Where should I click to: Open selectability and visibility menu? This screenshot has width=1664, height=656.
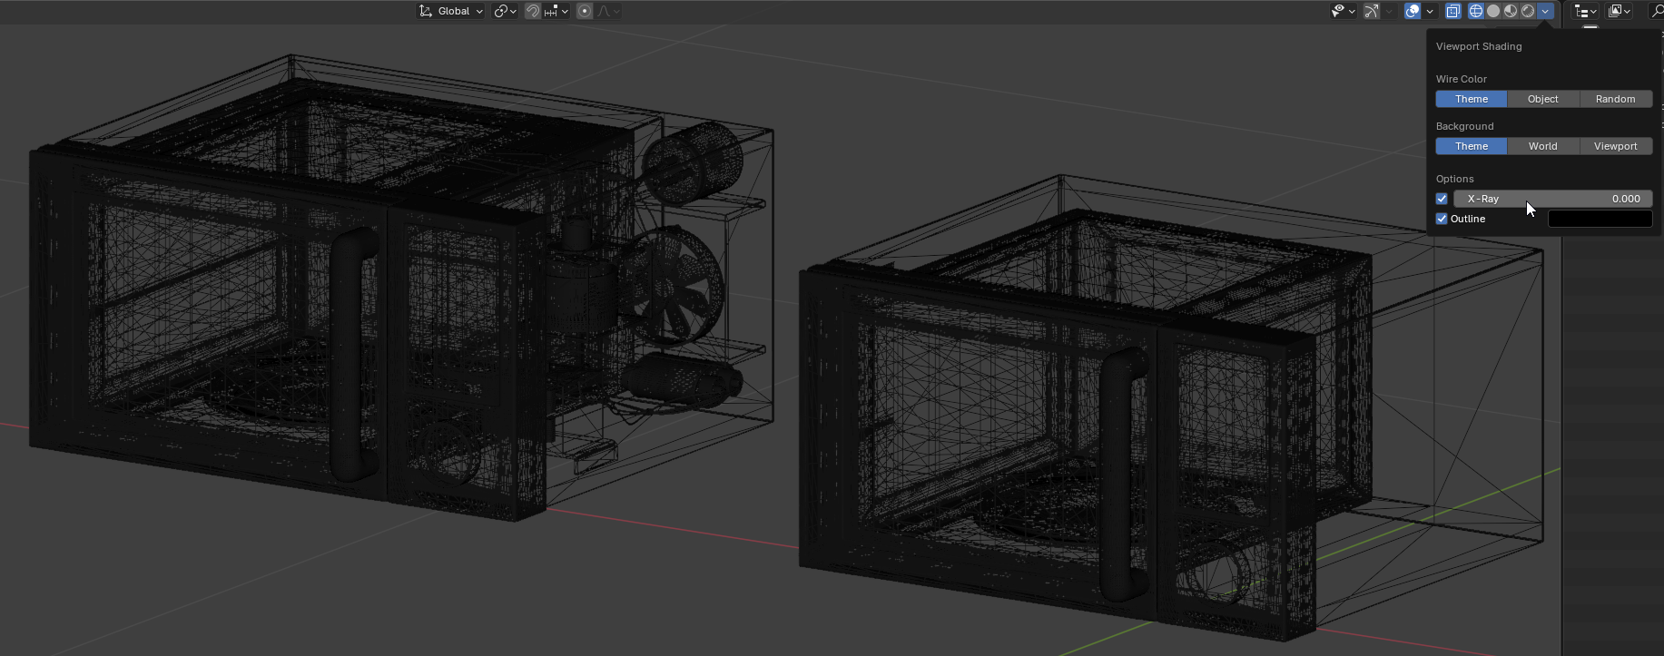1343,11
